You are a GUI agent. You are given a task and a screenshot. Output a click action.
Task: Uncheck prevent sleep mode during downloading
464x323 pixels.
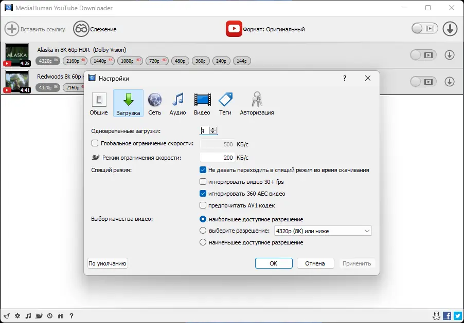203,169
